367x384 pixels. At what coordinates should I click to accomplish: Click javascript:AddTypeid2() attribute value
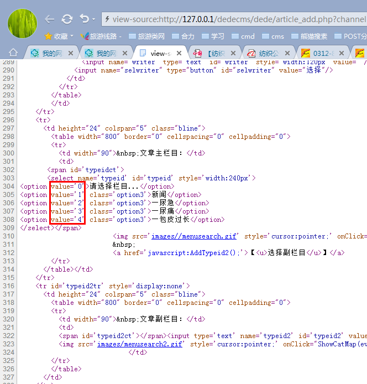click(194, 253)
